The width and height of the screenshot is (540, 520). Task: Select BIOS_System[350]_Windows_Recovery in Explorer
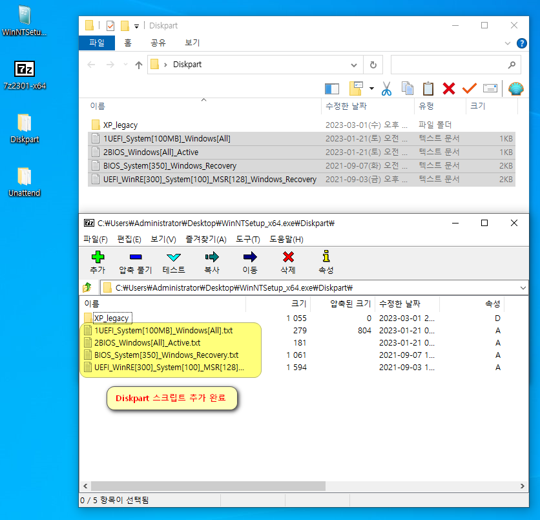[302, 165]
